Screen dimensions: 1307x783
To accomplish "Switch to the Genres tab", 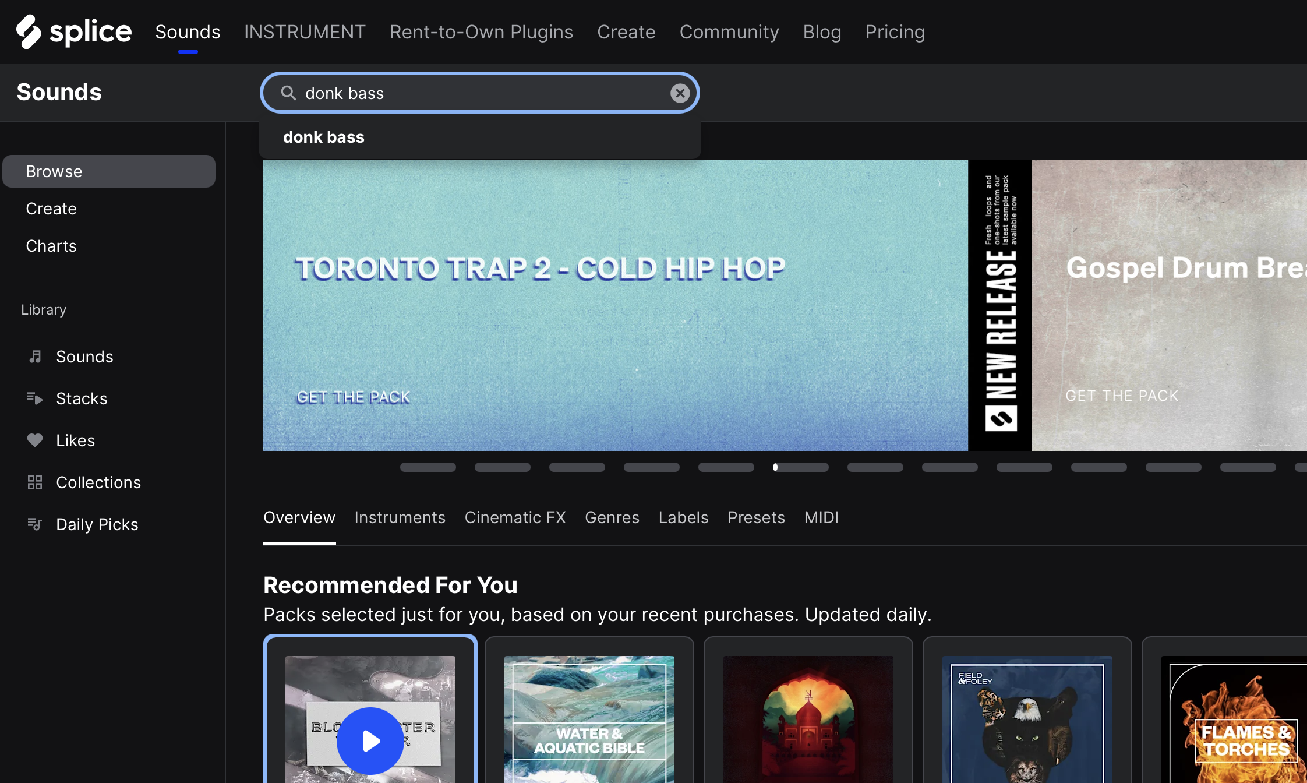I will pos(612,517).
